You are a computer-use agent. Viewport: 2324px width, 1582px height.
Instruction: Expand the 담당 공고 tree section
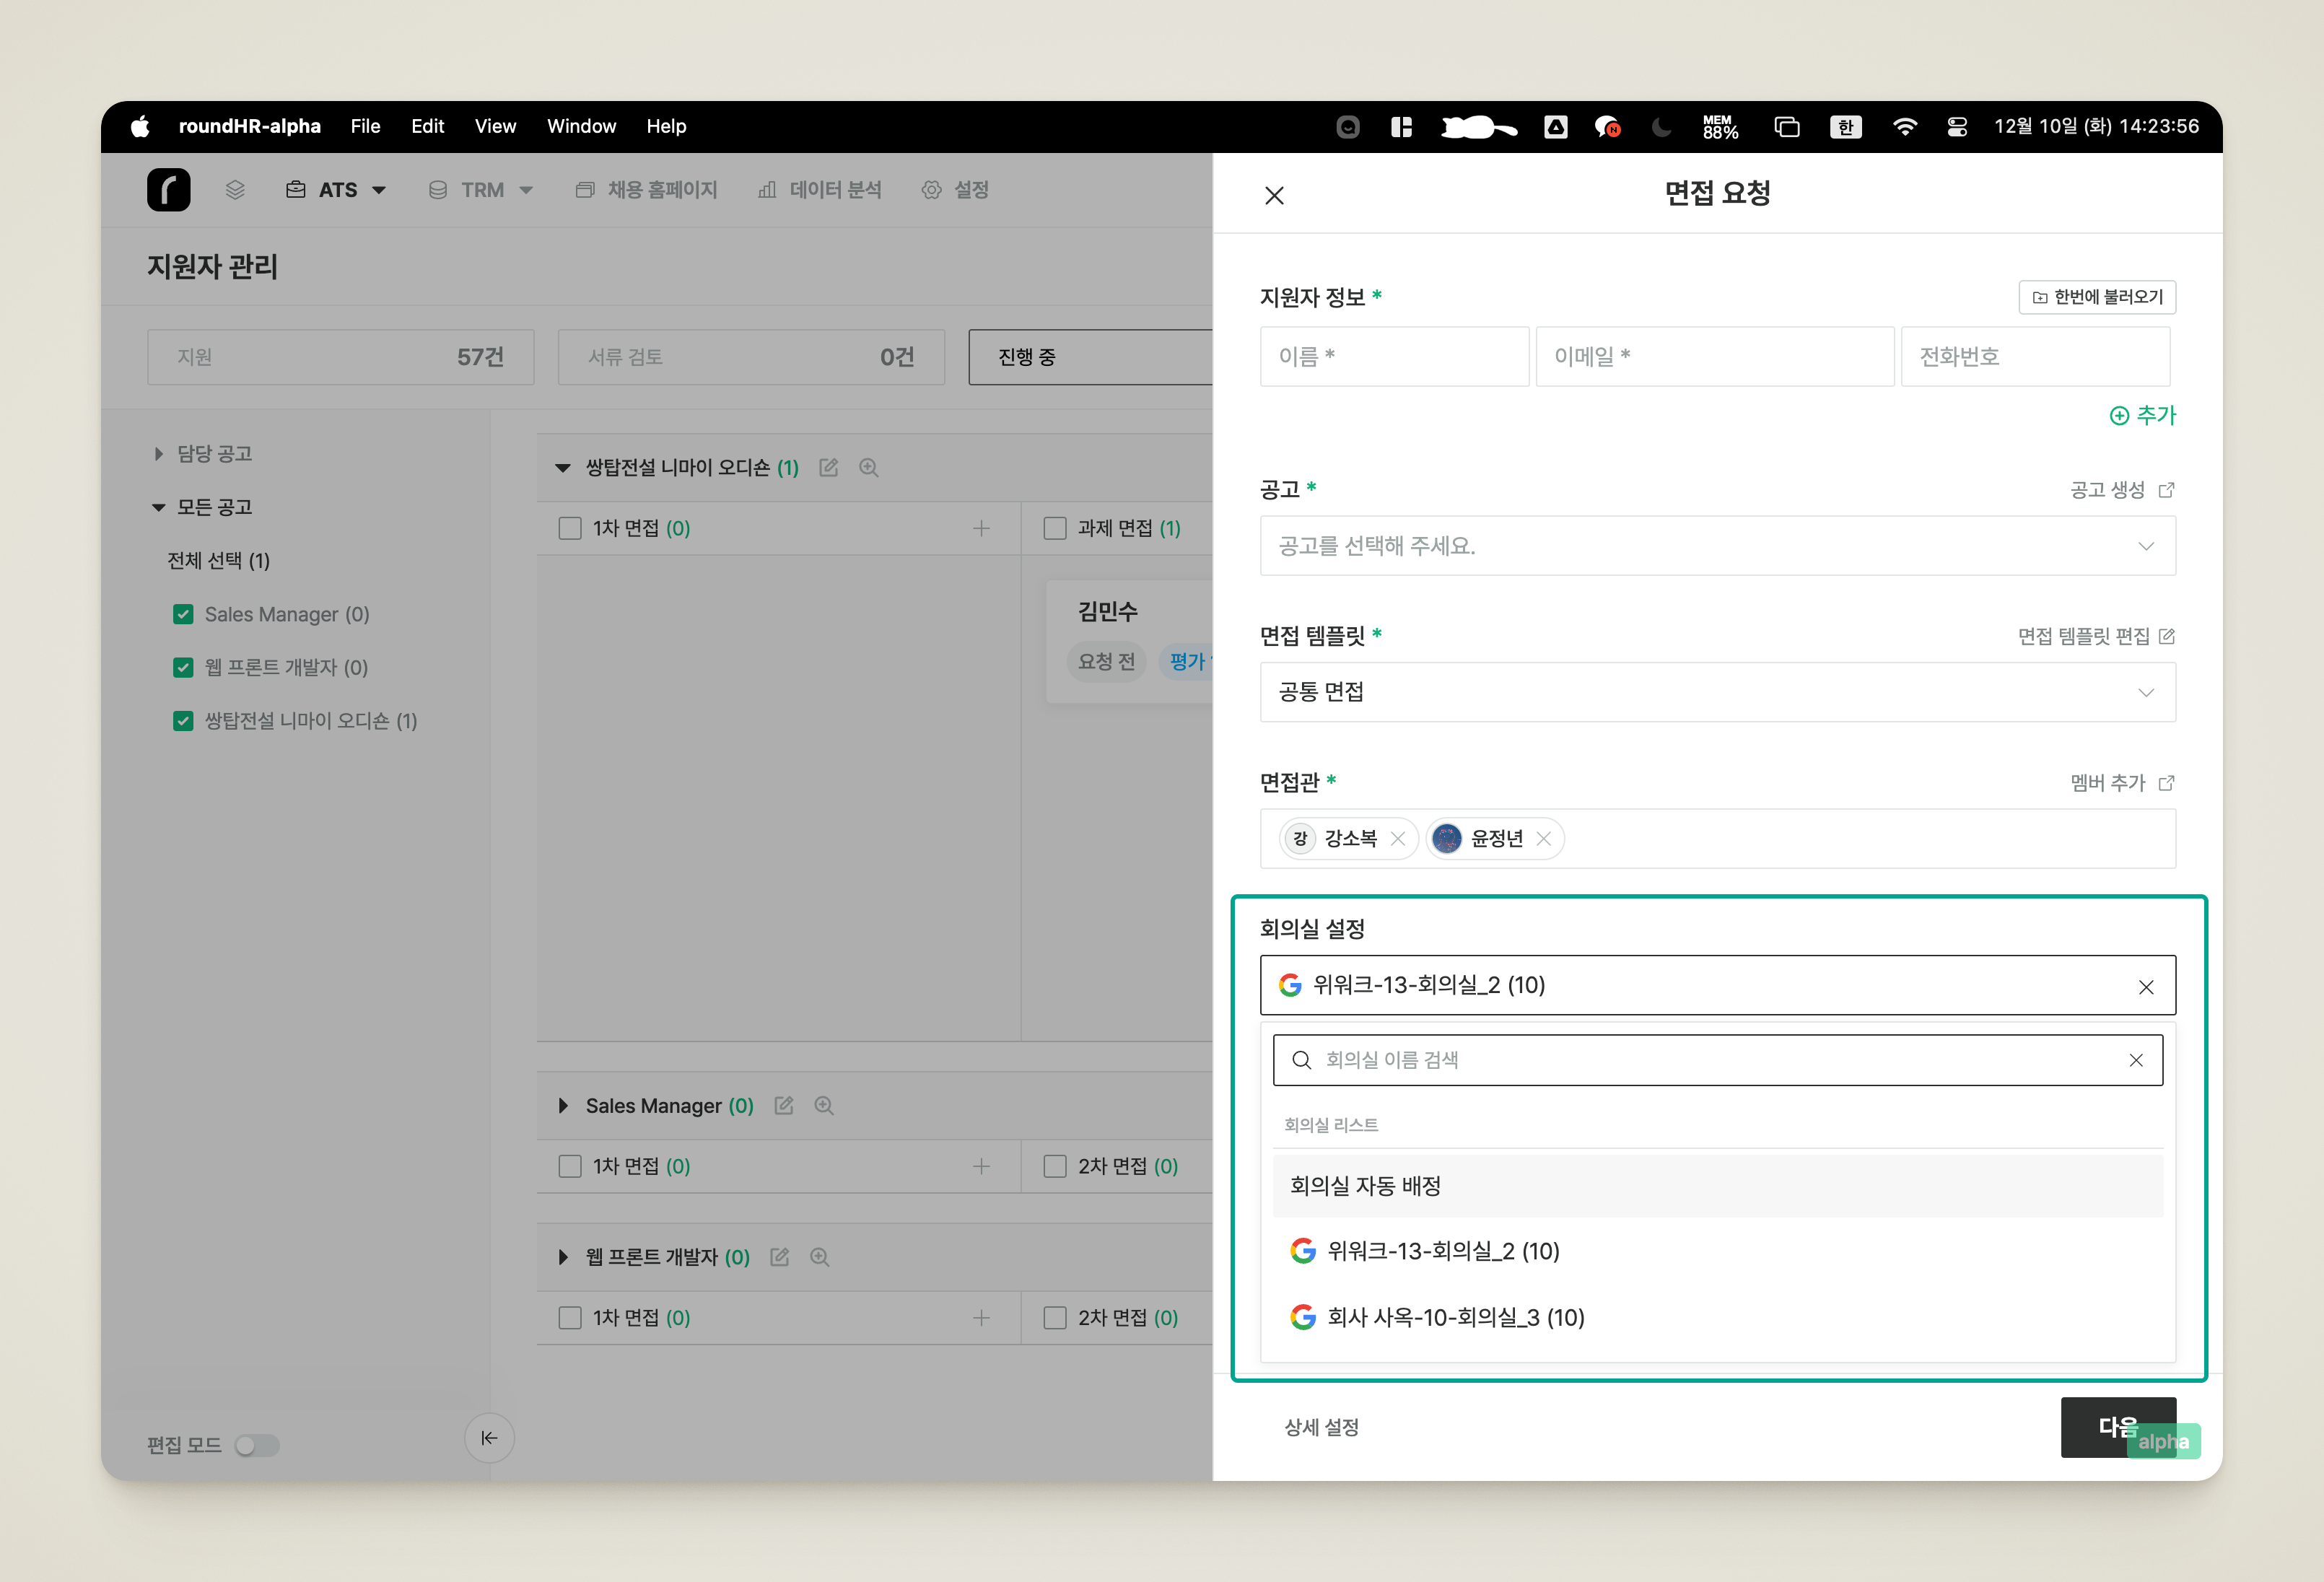[158, 453]
